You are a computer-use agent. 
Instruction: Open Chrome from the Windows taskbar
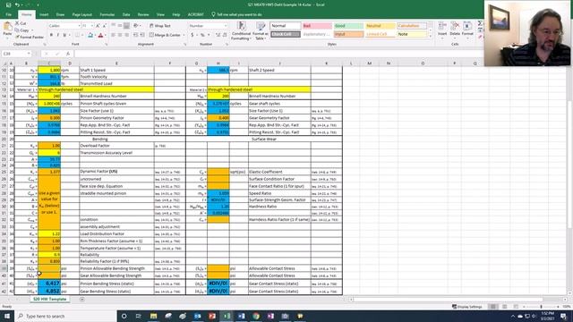click(256, 316)
